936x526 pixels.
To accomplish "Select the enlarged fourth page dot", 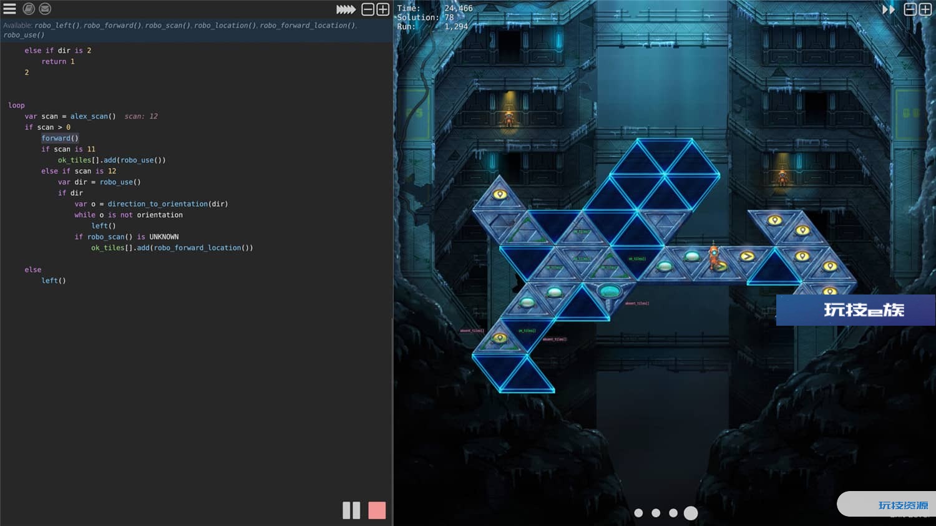I will coord(691,513).
